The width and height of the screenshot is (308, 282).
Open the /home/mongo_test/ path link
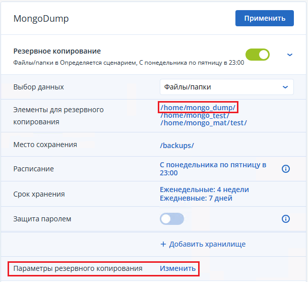point(195,115)
